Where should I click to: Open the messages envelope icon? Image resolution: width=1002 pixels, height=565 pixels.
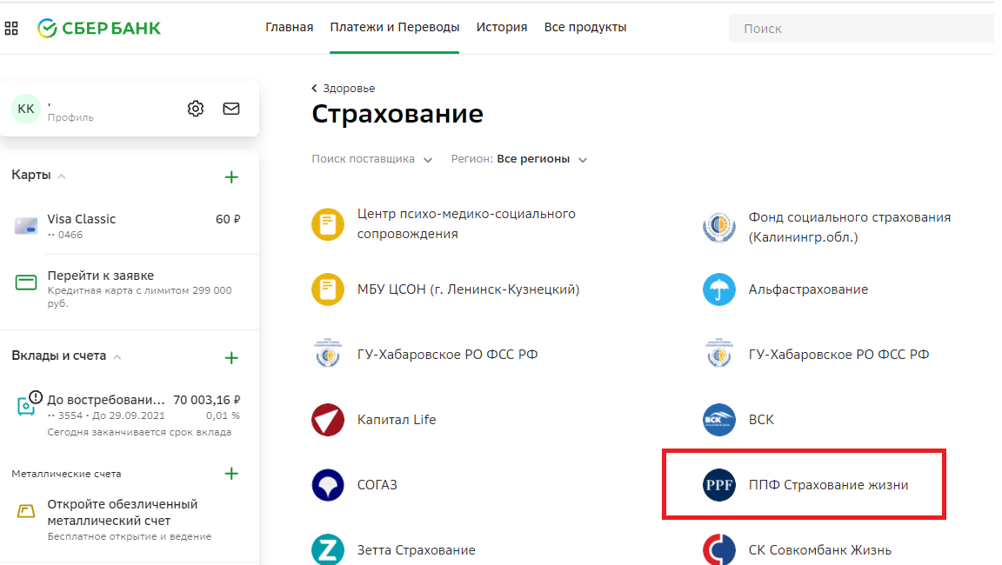pos(231,109)
